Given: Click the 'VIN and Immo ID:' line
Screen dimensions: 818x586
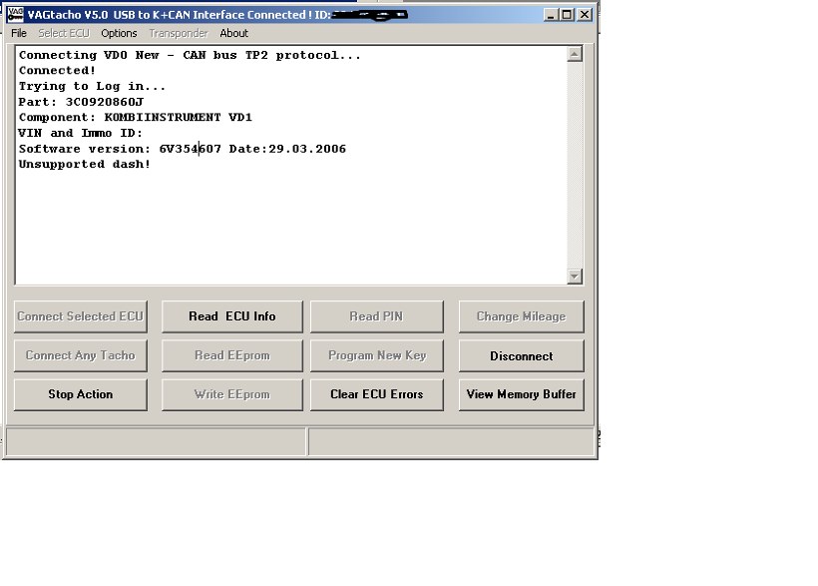Looking at the screenshot, I should tap(81, 133).
